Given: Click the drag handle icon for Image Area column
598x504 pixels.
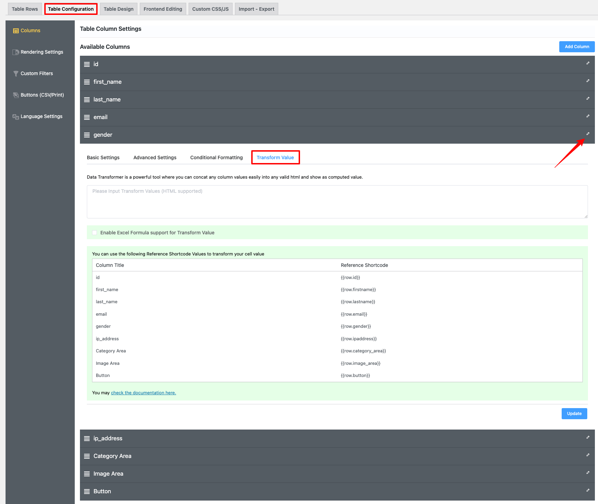Looking at the screenshot, I should click(x=87, y=474).
